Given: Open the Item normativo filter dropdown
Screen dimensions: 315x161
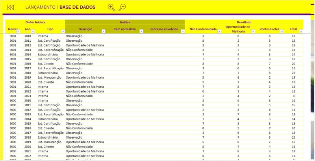Looking at the screenshot, I should point(141,31).
